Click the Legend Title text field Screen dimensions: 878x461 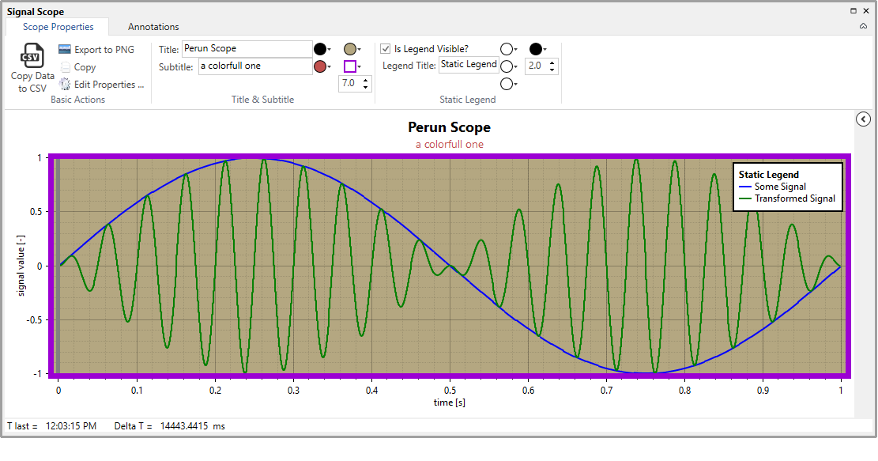coord(469,65)
